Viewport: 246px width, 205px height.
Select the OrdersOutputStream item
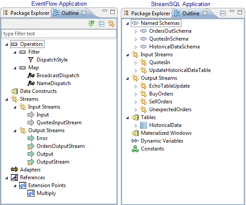point(60,146)
